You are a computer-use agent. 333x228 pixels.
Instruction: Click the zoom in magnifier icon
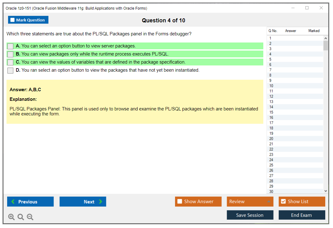pos(11,217)
